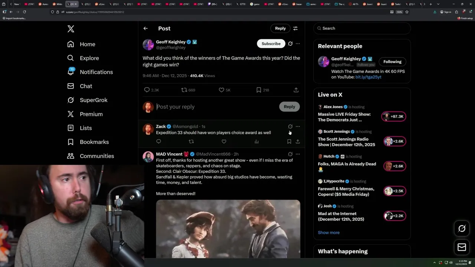475x267 pixels.
Task: Open new tab plus button
Action: point(430,4)
